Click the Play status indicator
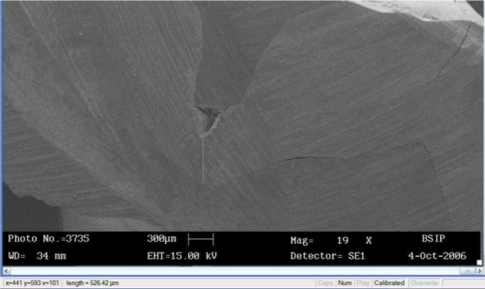485x289 pixels. tap(362, 283)
